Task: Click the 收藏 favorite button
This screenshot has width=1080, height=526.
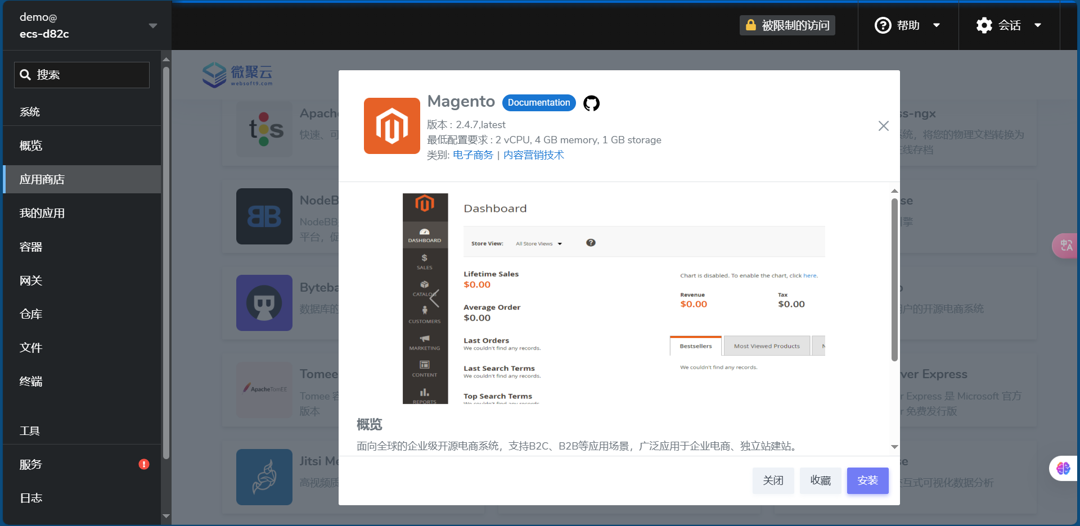Action: (x=821, y=481)
